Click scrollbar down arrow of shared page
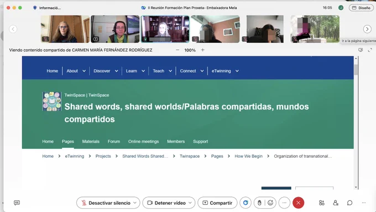Image resolution: width=376 pixels, height=212 pixels. [356, 187]
